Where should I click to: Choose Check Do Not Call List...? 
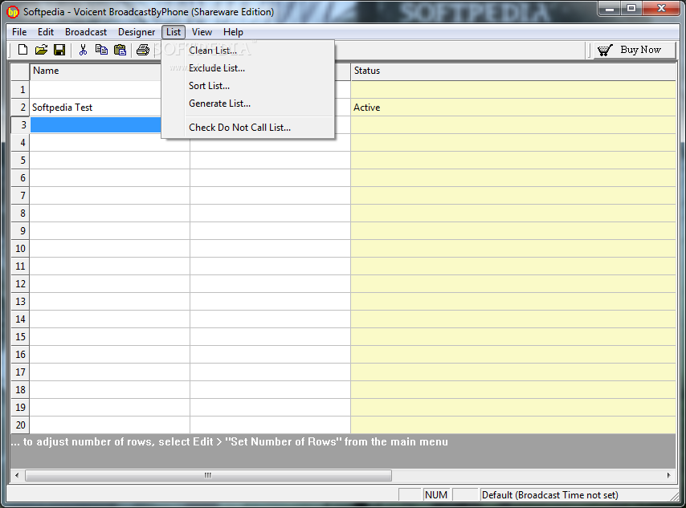247,128
